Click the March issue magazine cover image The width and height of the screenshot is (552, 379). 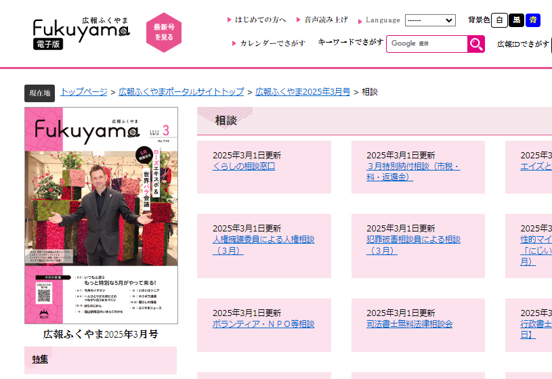(x=101, y=215)
